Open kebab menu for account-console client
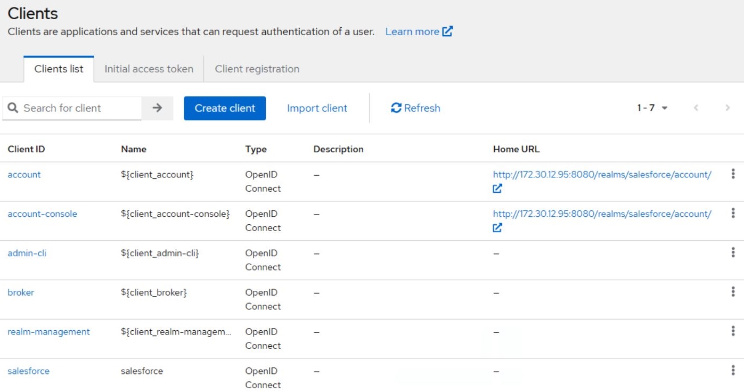The image size is (744, 392). 733,214
